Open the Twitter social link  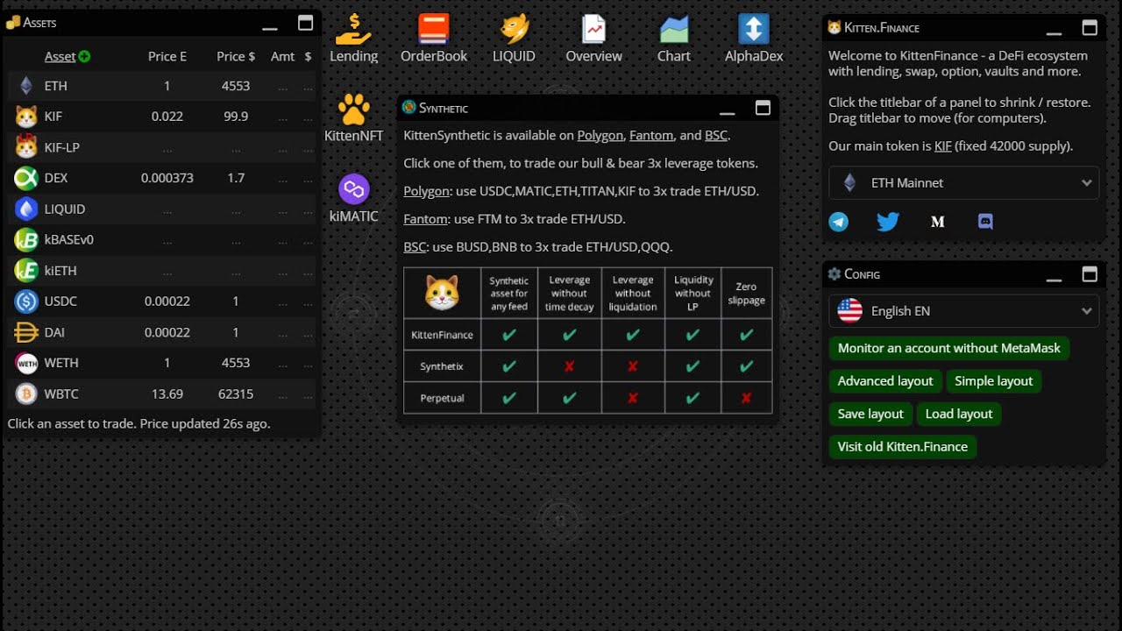(x=888, y=222)
